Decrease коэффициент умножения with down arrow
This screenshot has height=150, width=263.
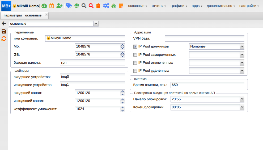(x=123, y=111)
